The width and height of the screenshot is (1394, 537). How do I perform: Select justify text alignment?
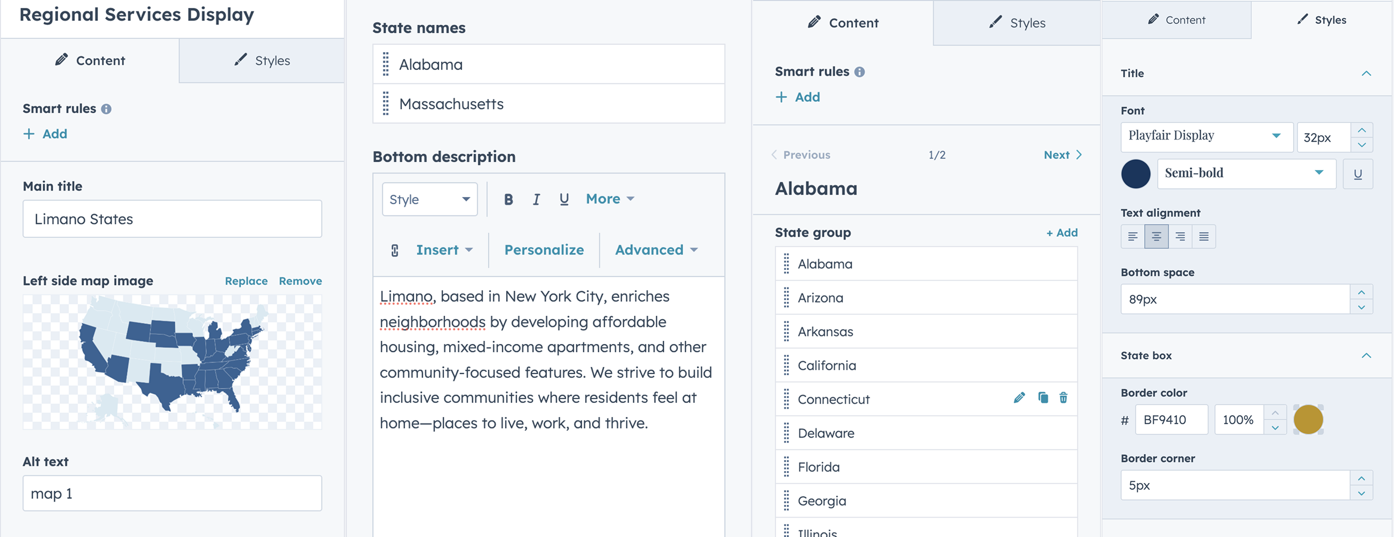[x=1204, y=236]
